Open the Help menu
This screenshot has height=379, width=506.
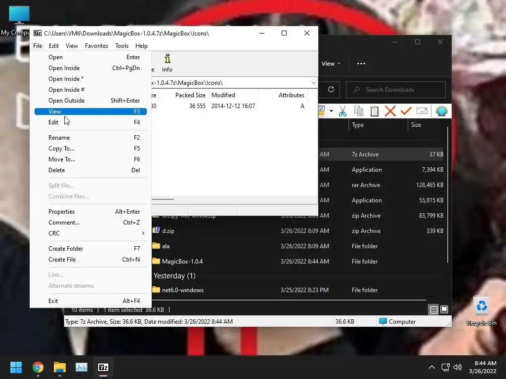coord(141,46)
